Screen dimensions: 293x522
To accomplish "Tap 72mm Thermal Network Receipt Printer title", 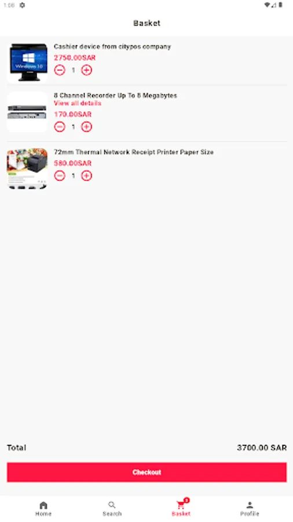I will click(134, 152).
